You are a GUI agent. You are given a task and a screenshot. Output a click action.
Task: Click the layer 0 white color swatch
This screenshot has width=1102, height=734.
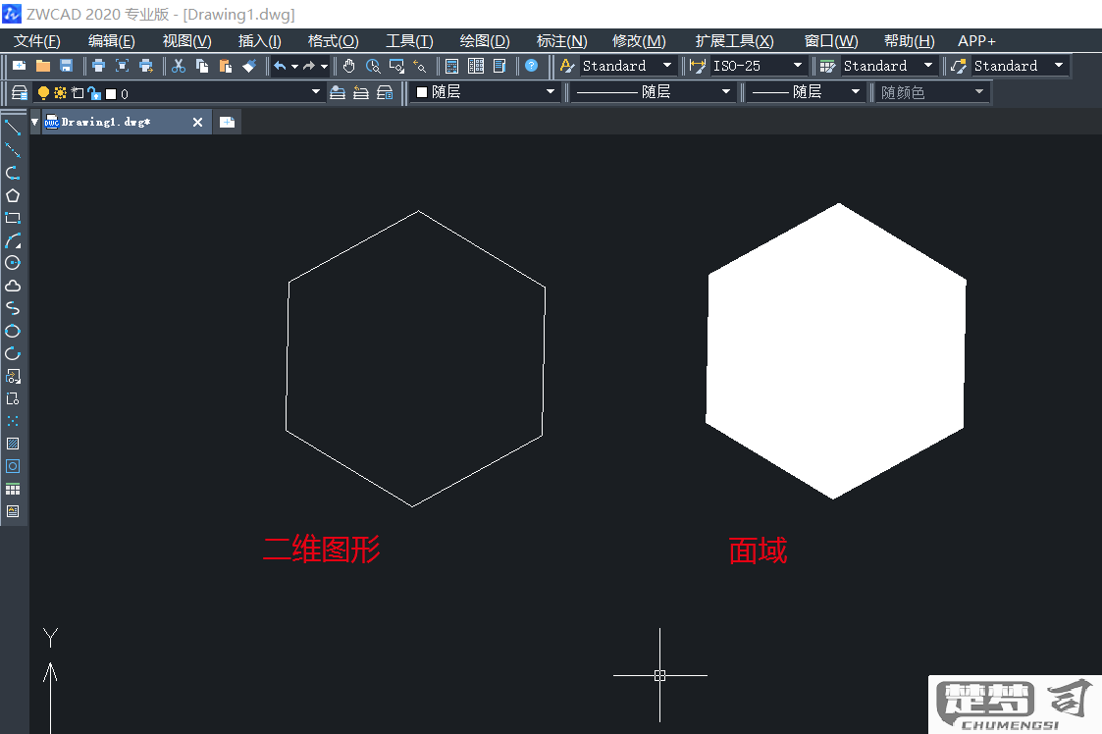110,93
